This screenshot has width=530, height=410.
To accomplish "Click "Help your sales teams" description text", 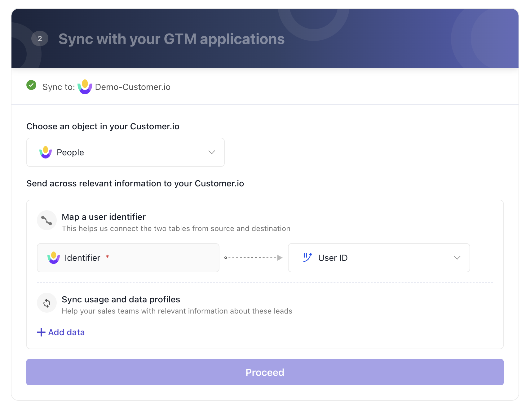I will coord(177,311).
